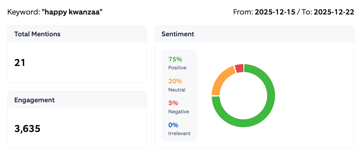
Task: Click the From date 2025-12-15
Action: click(x=275, y=12)
